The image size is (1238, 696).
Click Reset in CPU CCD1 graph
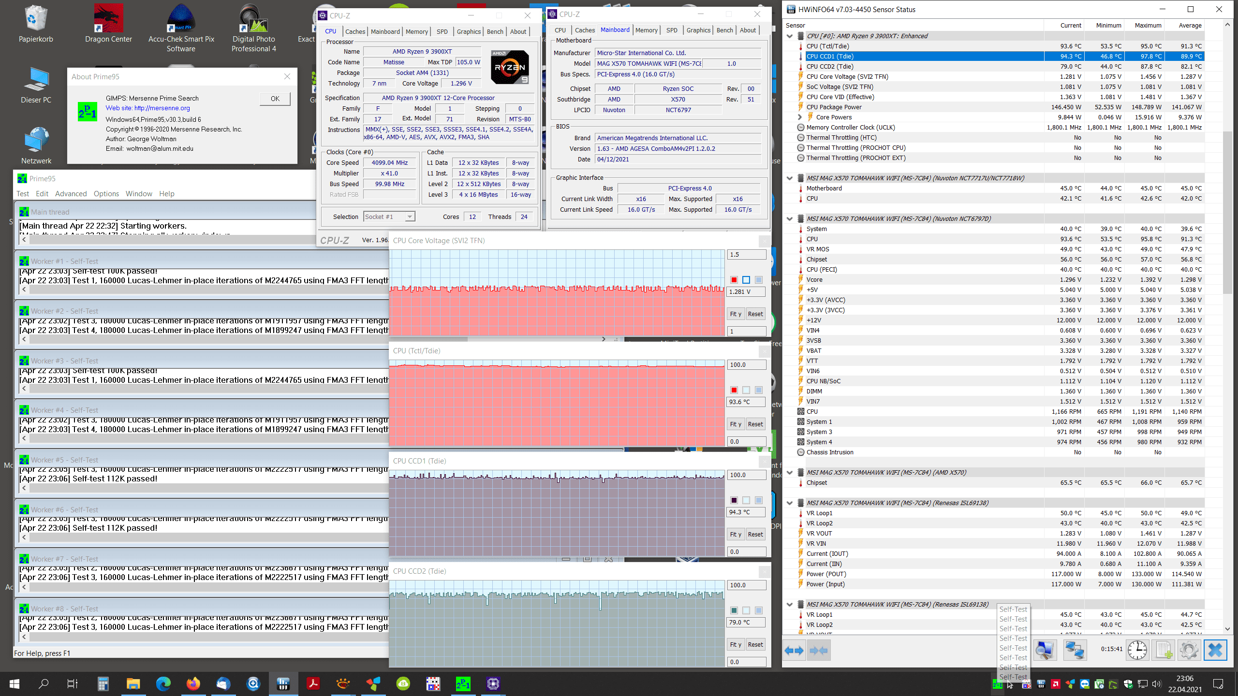755,535
